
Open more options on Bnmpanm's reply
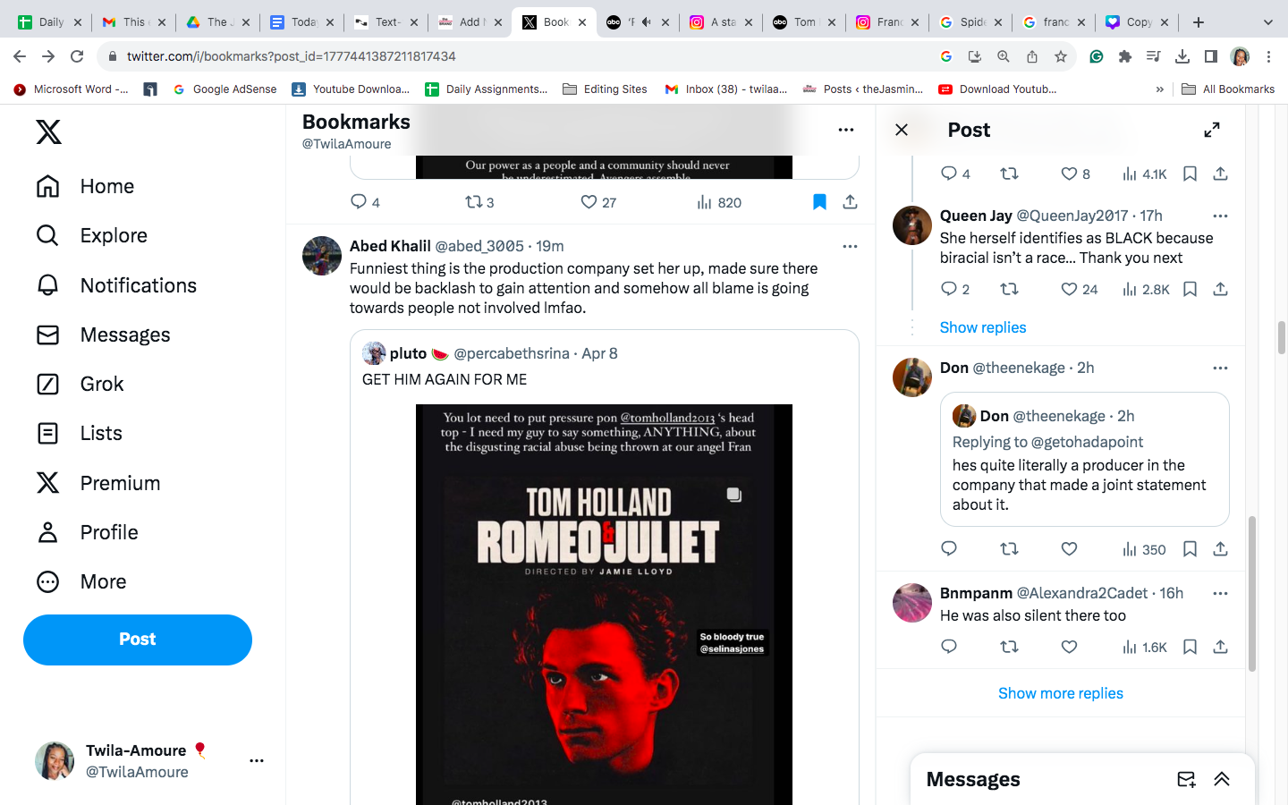(1220, 593)
